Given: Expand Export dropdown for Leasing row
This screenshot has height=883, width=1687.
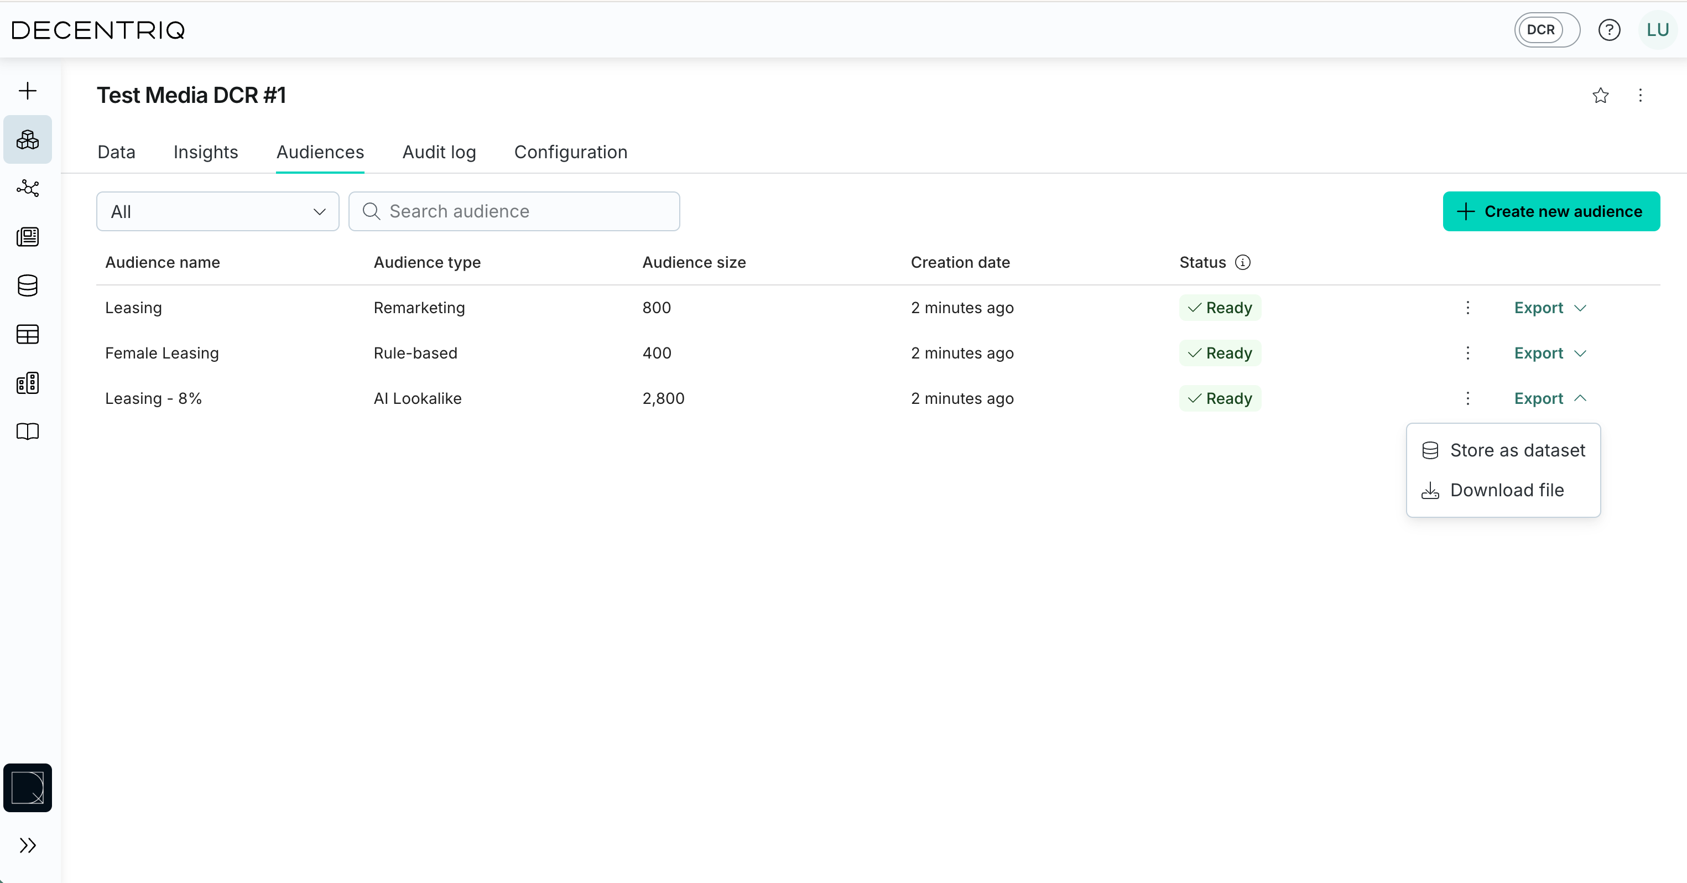Looking at the screenshot, I should point(1549,308).
